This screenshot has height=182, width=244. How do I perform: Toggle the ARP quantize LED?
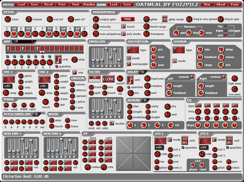[56, 67]
